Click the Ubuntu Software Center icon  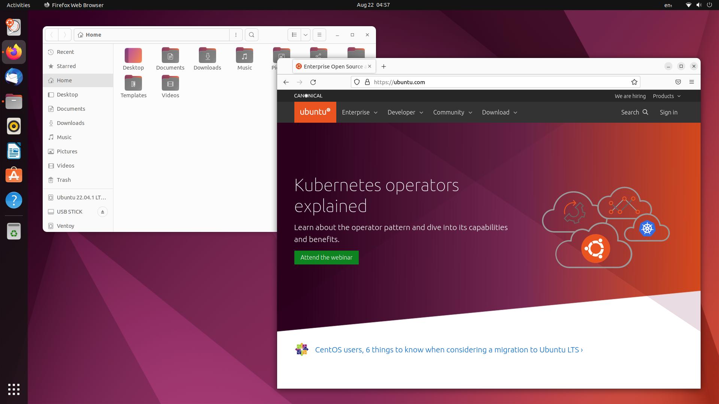click(13, 175)
